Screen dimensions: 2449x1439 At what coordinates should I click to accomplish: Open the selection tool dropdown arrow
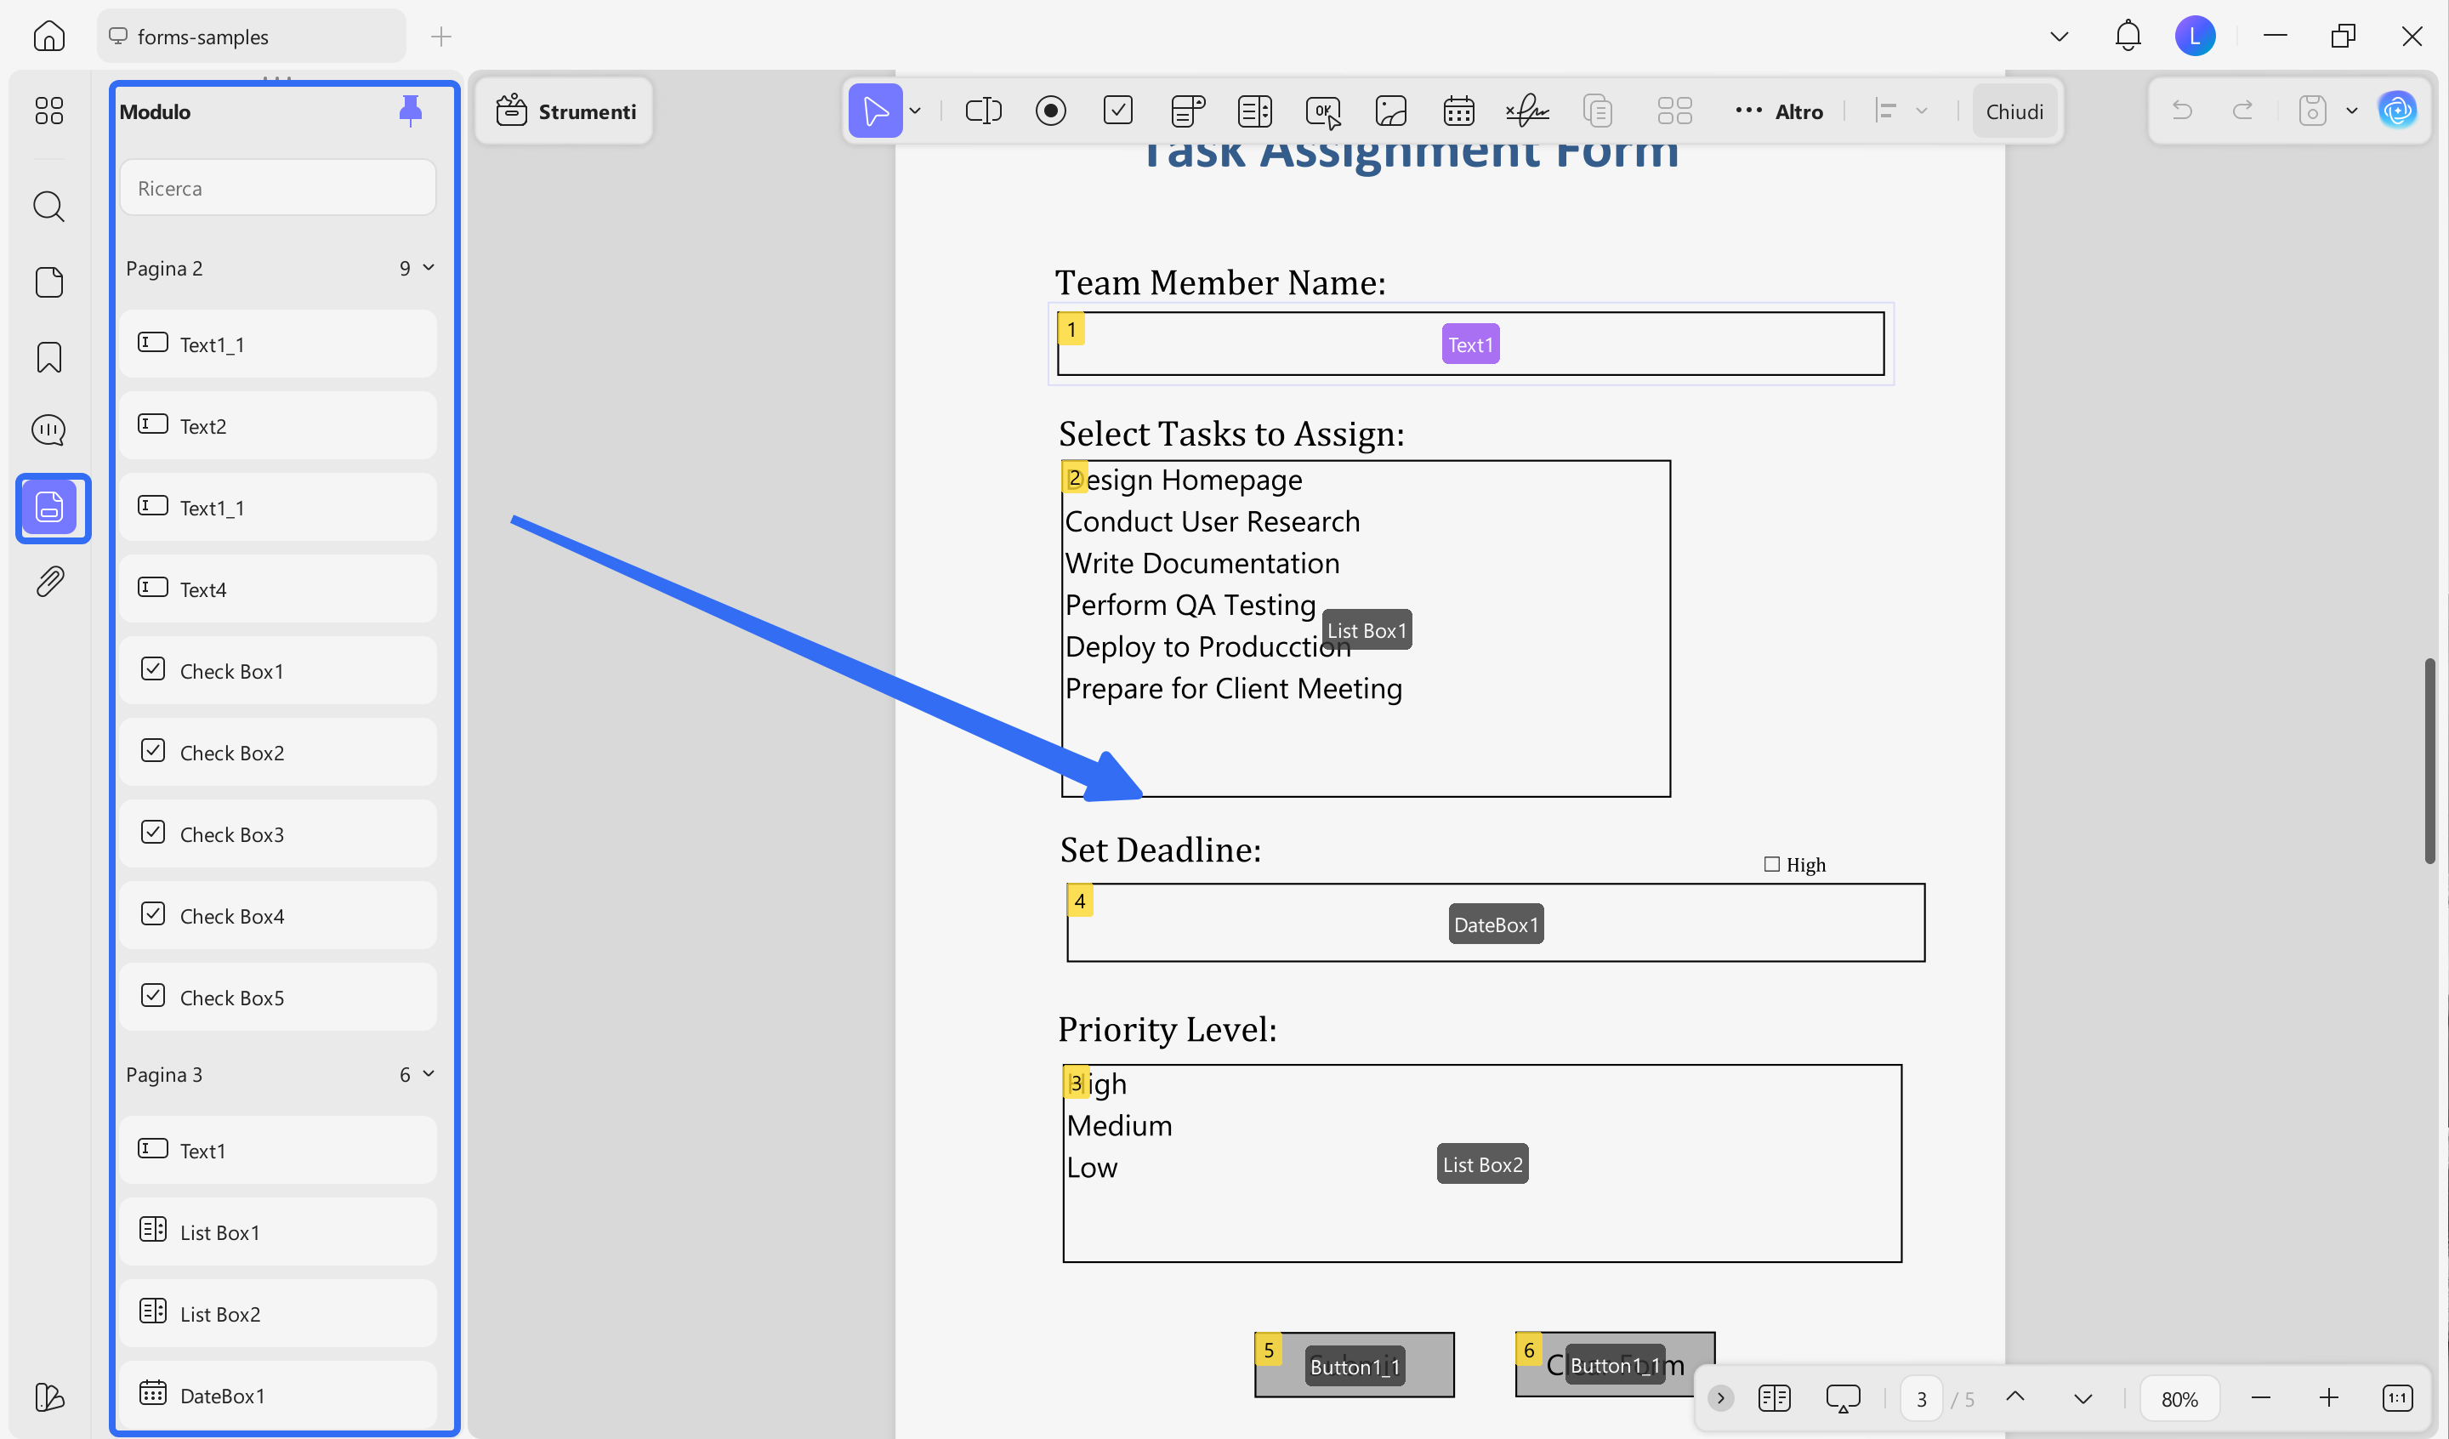[x=916, y=111]
